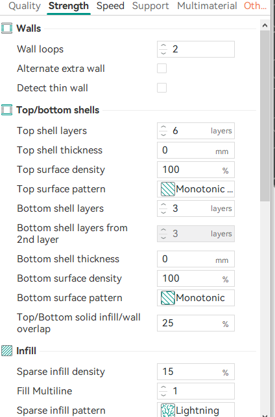
Task: Click the scrollbar up arrow
Action: click(265, 25)
